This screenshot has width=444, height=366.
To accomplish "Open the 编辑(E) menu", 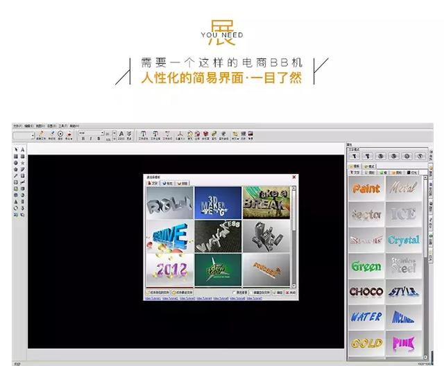I will pos(29,126).
